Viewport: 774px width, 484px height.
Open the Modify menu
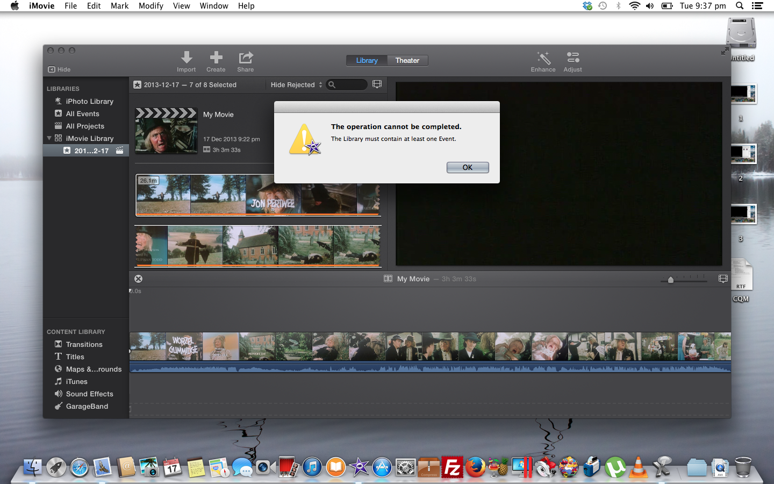point(151,6)
